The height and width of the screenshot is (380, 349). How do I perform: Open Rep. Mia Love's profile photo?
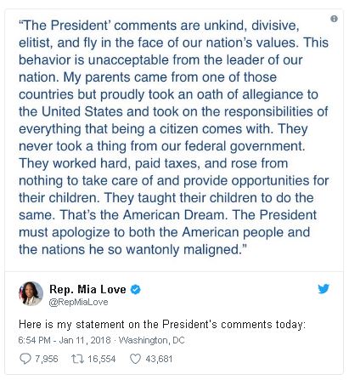pyautogui.click(x=31, y=294)
